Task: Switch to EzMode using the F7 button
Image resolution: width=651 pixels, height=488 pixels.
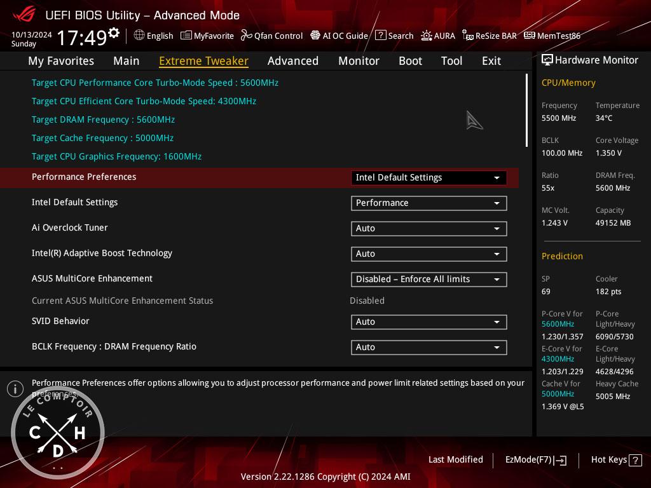Action: coord(535,460)
